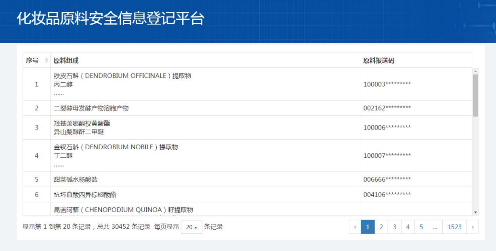
Task: Click the pagination ellipsis button
Action: (x=435, y=227)
